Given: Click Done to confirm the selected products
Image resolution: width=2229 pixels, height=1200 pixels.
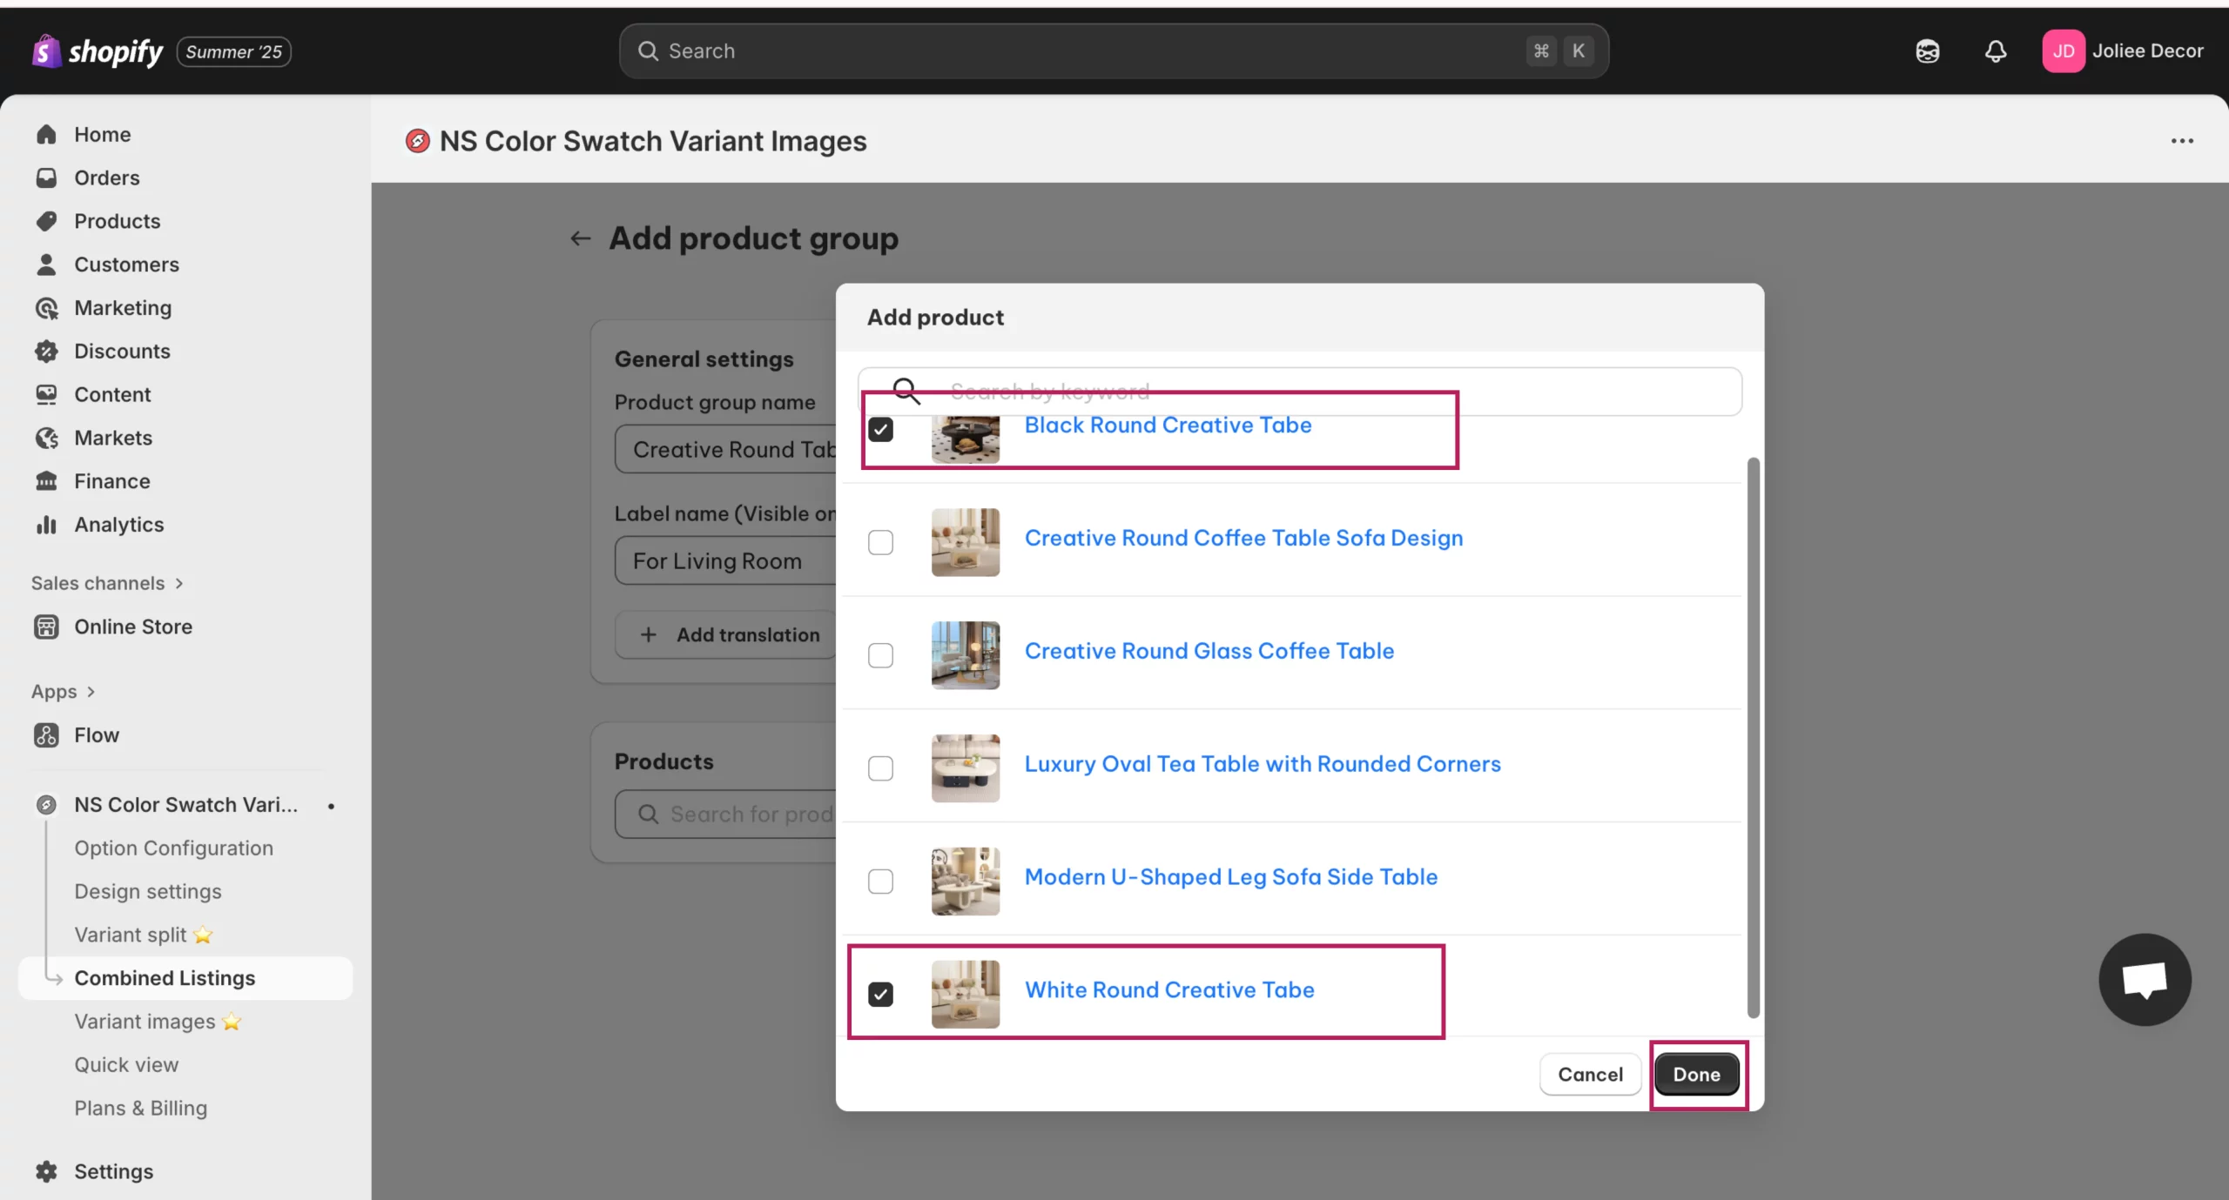Looking at the screenshot, I should (1696, 1075).
